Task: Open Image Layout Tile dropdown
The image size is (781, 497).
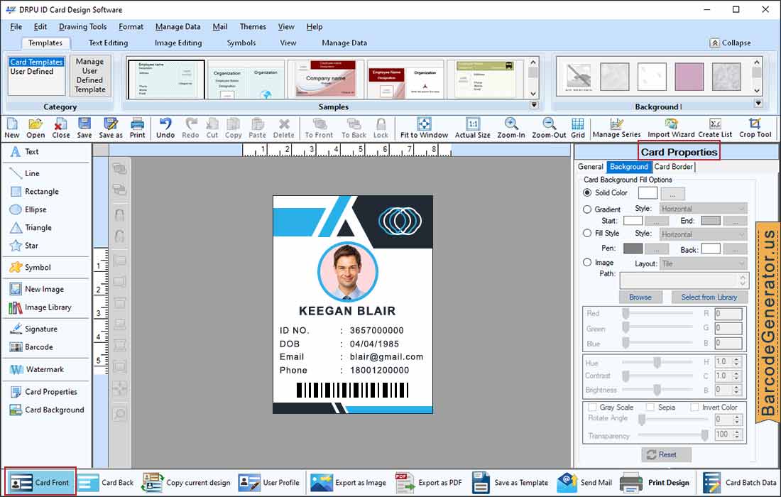Action: [x=704, y=264]
